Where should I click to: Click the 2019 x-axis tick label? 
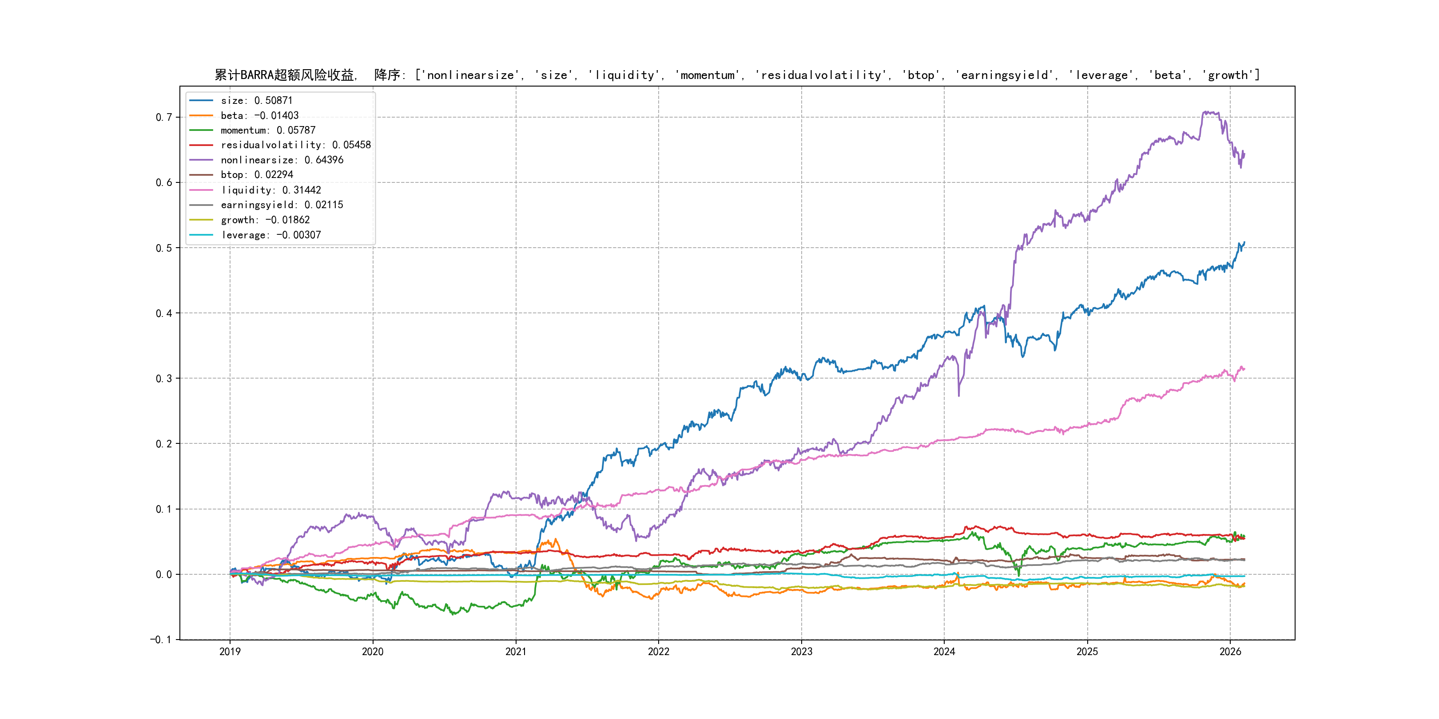[x=230, y=652]
